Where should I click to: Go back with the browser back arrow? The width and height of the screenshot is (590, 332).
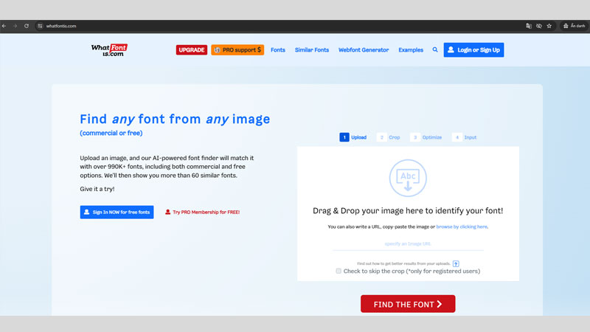point(4,26)
